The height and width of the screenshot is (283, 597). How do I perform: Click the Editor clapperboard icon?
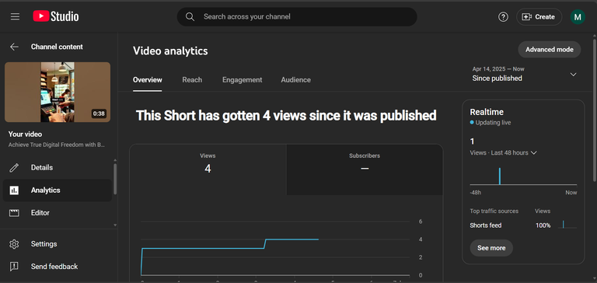14,213
